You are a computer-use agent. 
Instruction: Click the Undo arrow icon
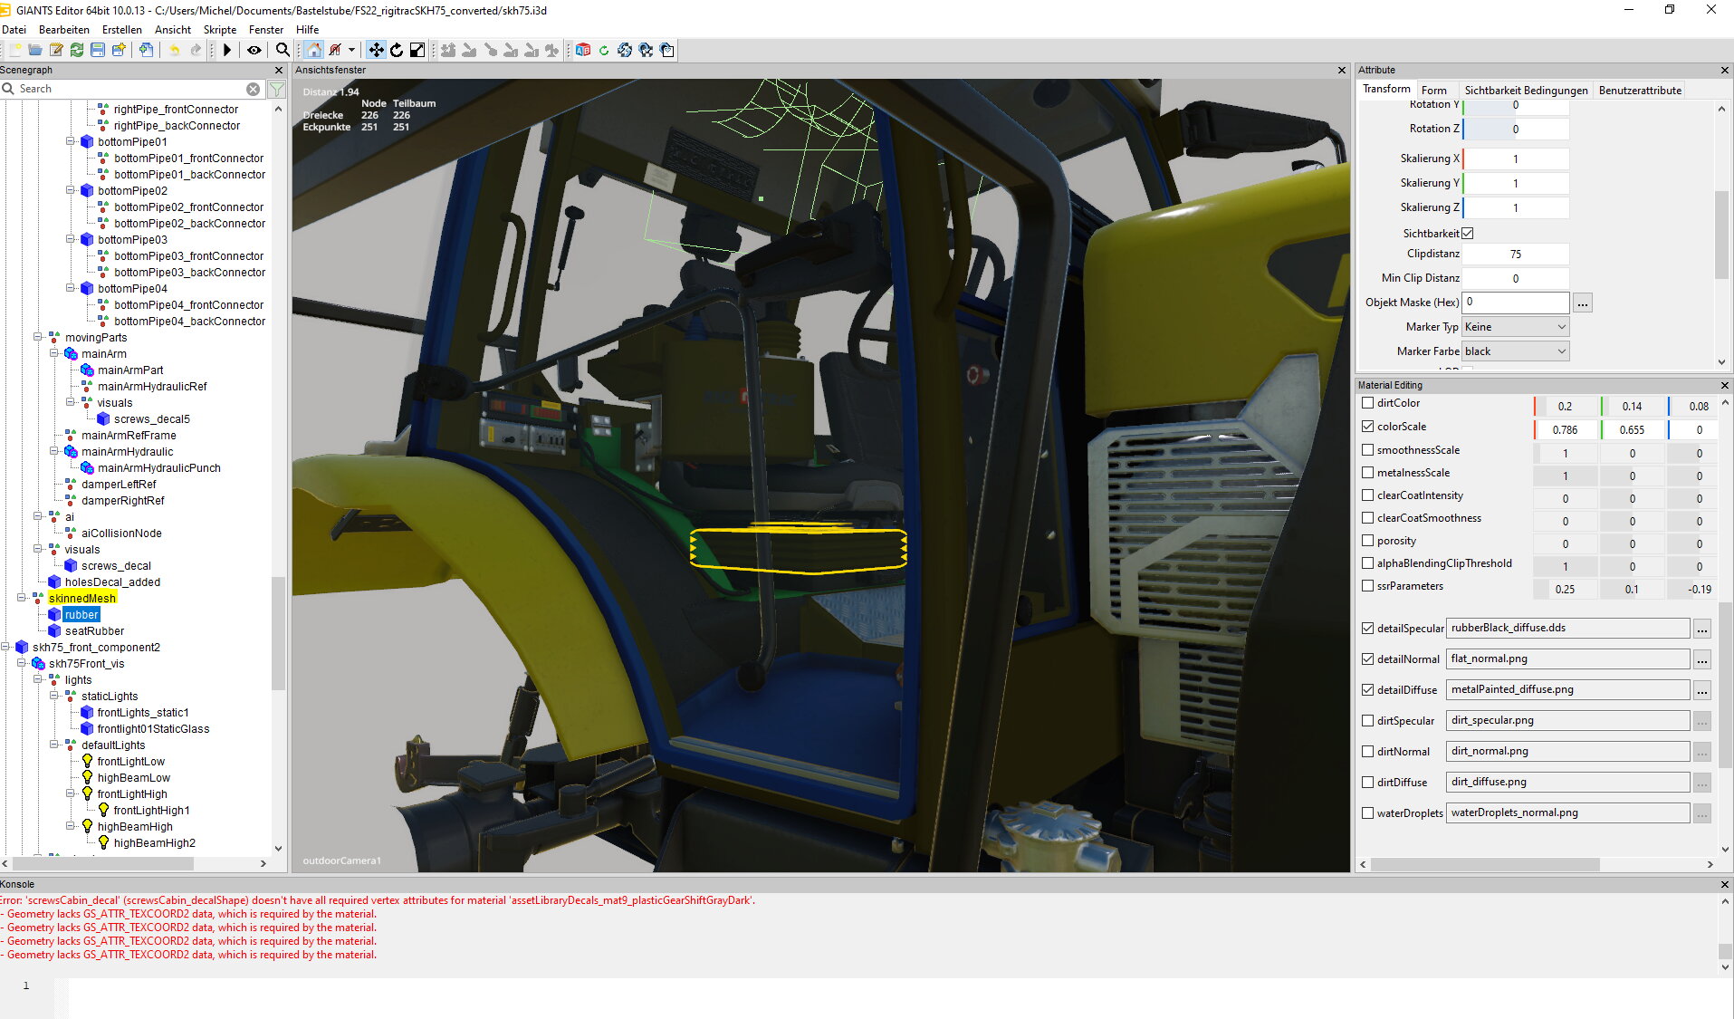click(x=174, y=50)
